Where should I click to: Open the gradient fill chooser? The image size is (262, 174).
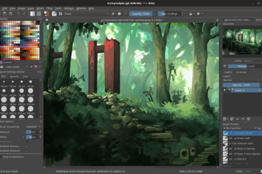pos(33,13)
